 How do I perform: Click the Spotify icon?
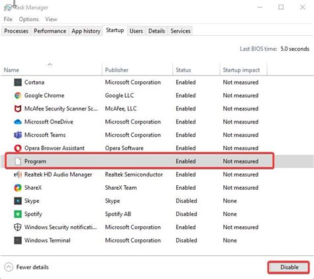(18, 214)
